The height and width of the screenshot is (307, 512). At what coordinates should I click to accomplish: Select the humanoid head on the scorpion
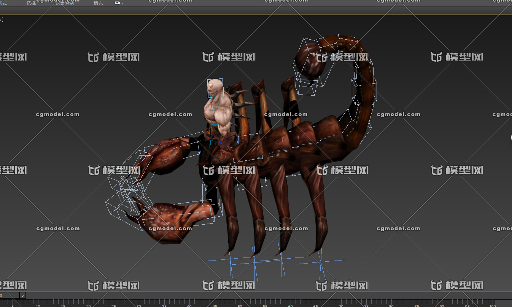(x=215, y=87)
